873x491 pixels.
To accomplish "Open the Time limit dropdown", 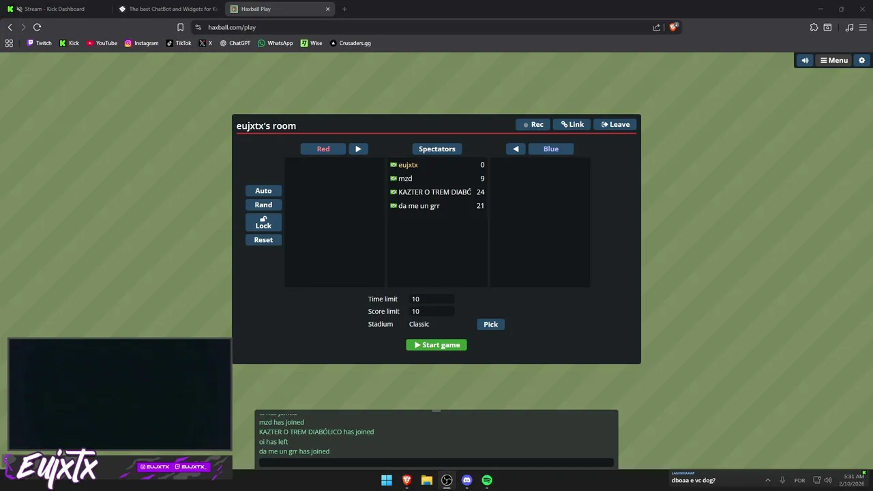I will [432, 299].
